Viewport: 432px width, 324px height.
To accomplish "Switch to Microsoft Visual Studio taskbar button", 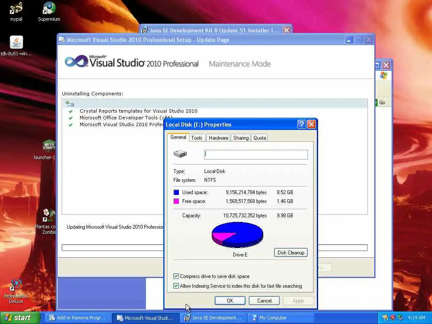I will pos(146,318).
